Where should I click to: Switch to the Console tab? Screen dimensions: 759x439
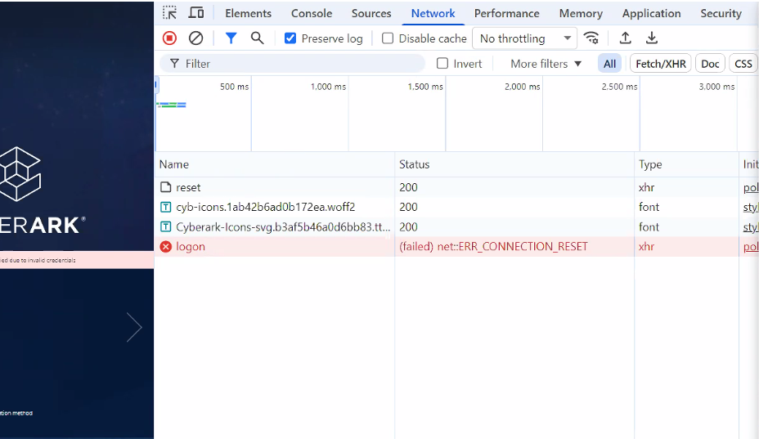pos(312,14)
